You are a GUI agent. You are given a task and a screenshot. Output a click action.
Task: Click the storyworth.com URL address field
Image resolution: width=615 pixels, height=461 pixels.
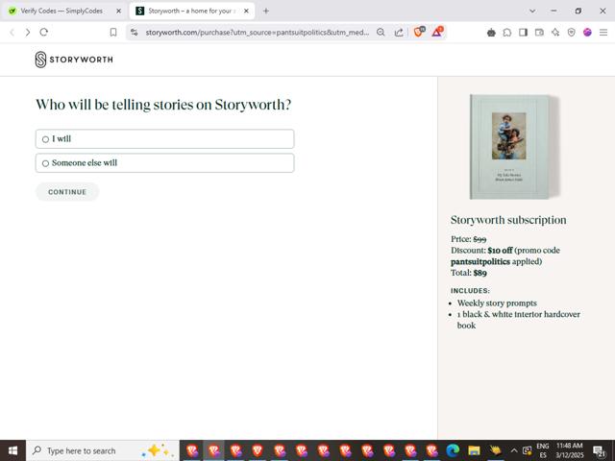[257, 32]
